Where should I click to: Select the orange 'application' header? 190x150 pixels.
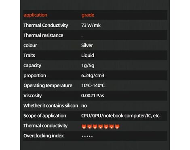click(x=35, y=15)
